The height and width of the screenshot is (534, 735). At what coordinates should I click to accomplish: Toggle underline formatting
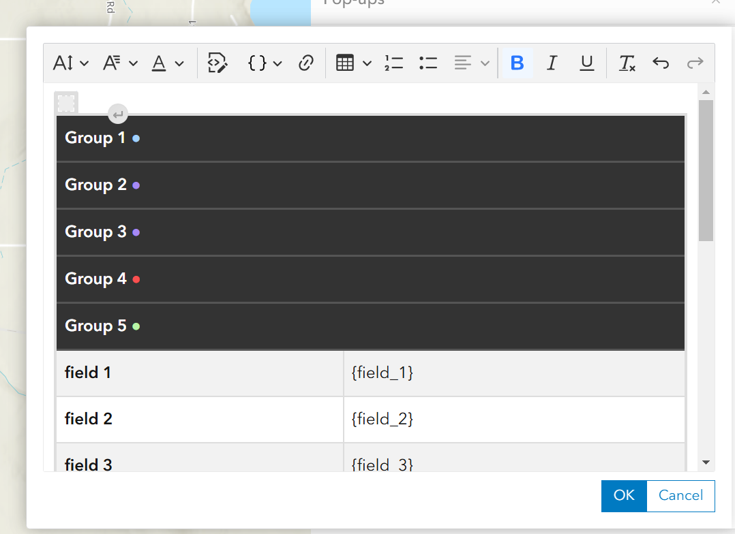click(x=587, y=63)
